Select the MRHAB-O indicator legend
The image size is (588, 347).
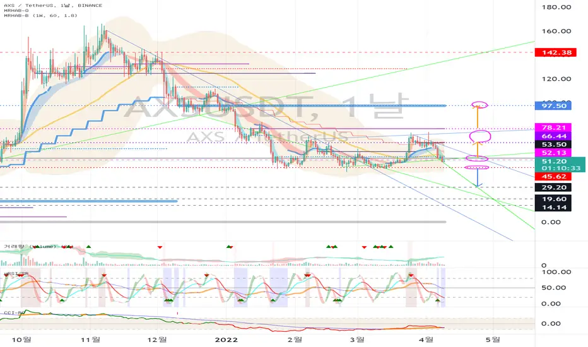16,11
